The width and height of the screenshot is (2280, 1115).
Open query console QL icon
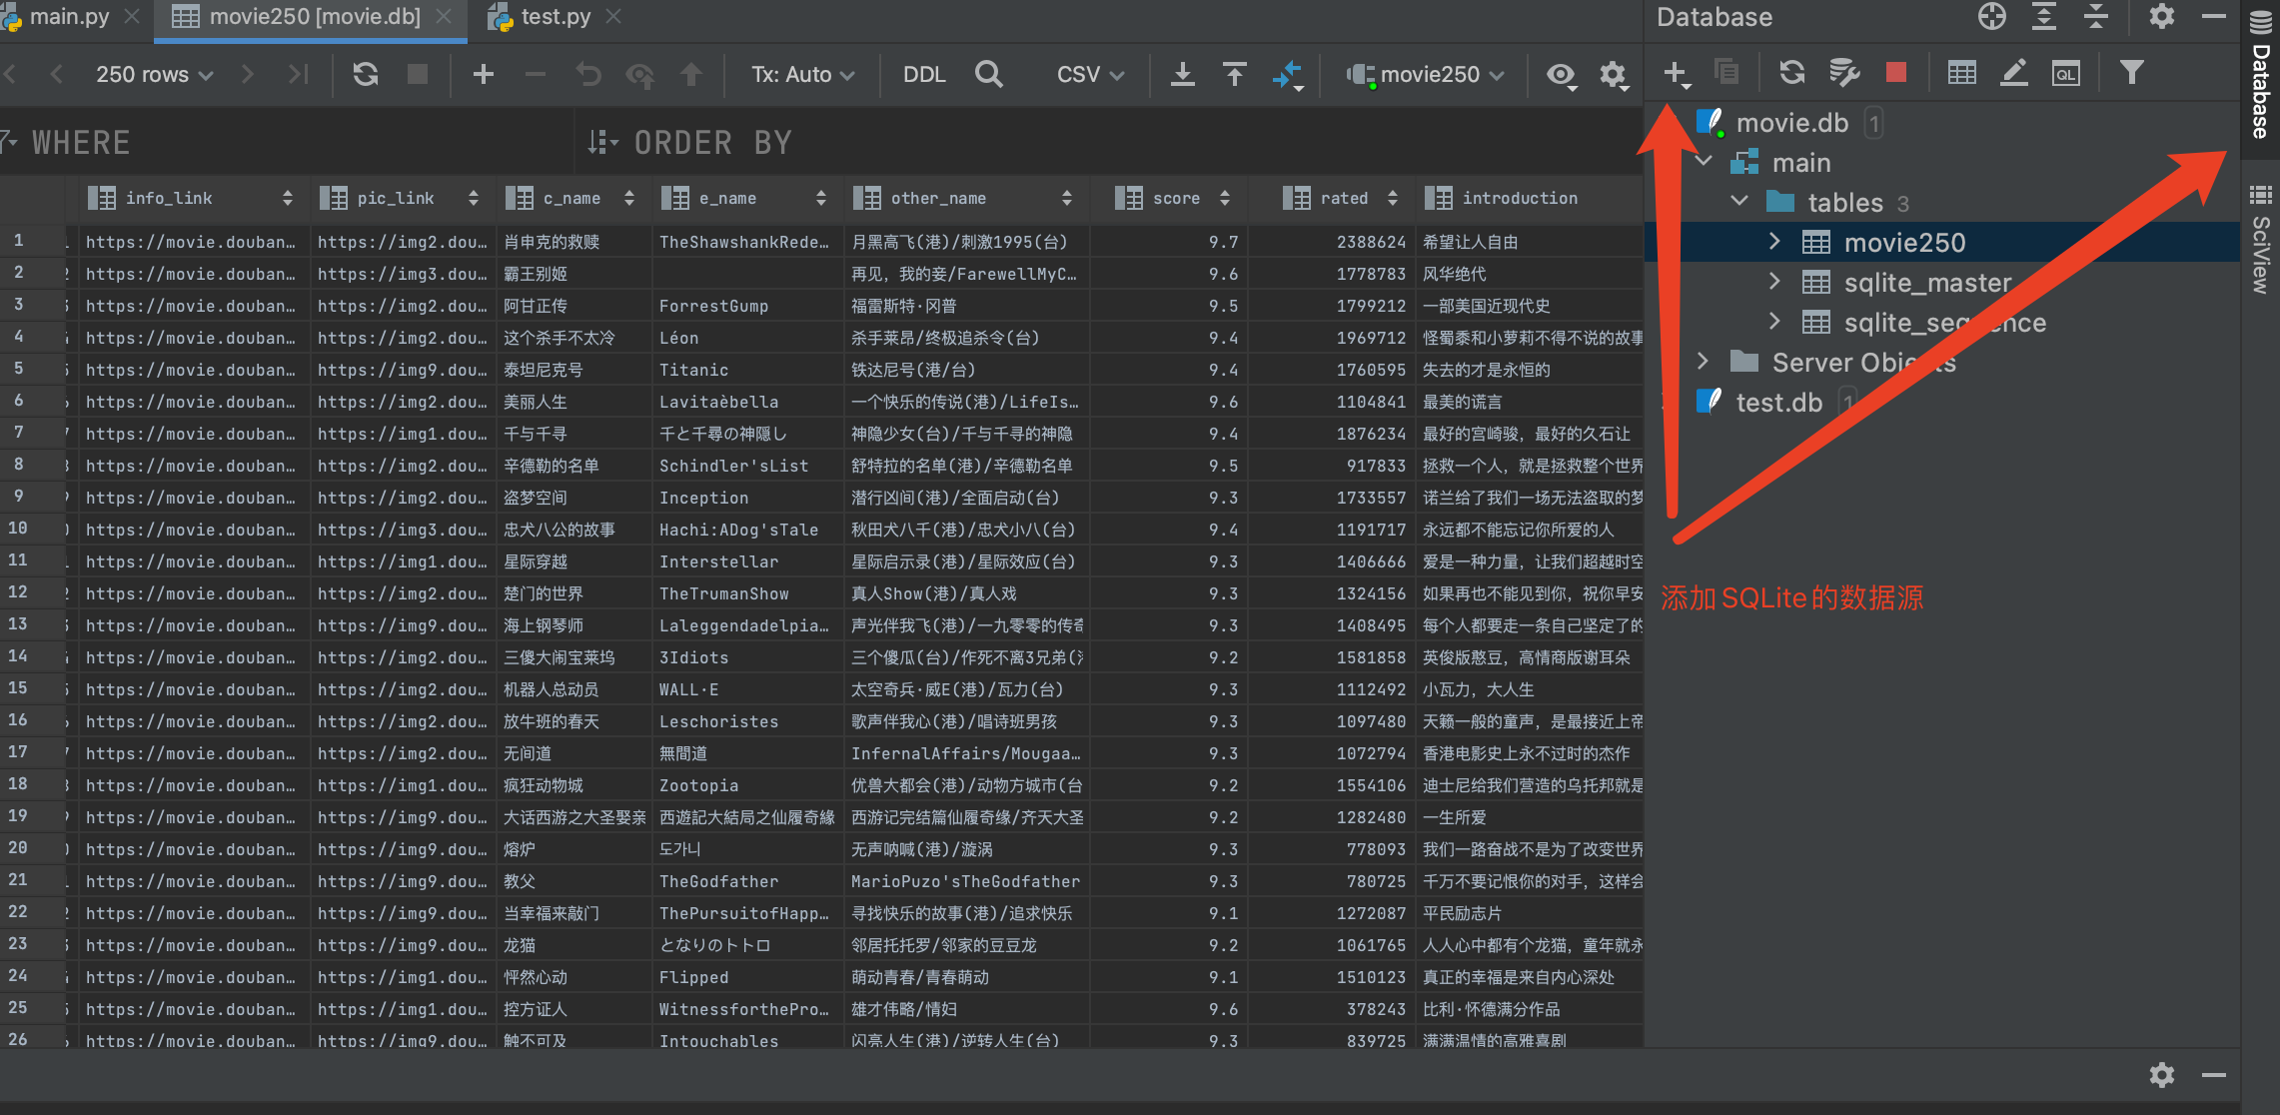point(2065,72)
